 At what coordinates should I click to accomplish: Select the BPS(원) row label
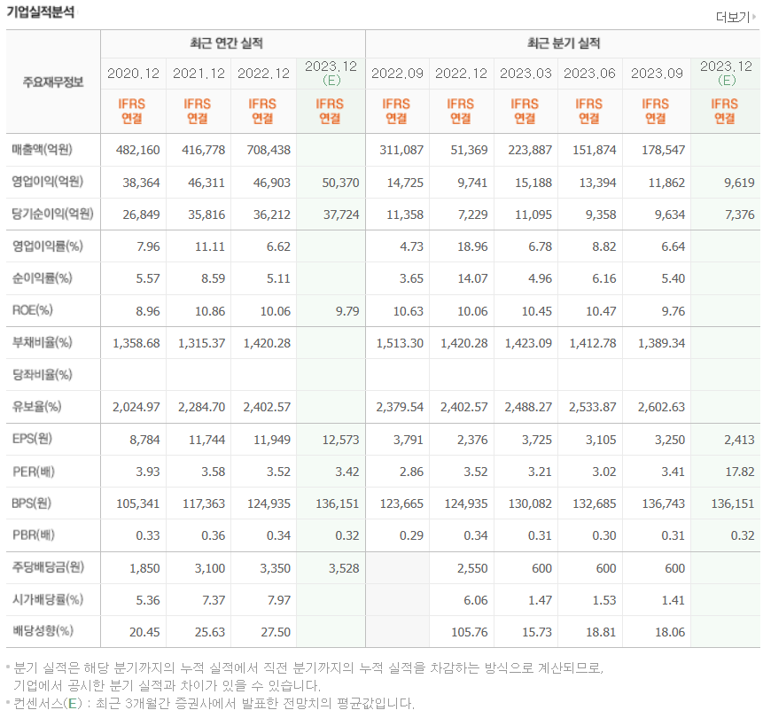31,503
